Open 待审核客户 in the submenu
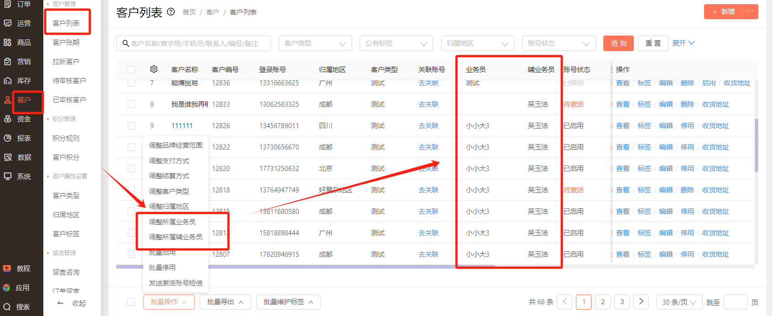The width and height of the screenshot is (772, 316). pos(69,81)
